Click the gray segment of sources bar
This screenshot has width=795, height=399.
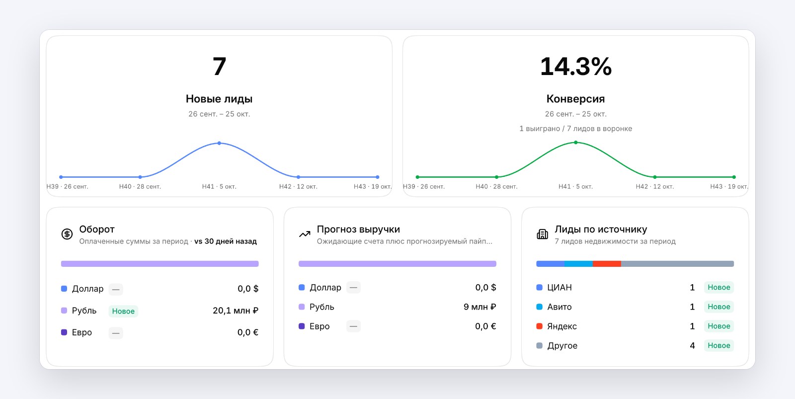pyautogui.click(x=677, y=264)
